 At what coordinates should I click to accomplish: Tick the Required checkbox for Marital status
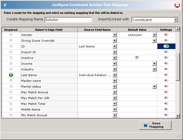point(11,86)
